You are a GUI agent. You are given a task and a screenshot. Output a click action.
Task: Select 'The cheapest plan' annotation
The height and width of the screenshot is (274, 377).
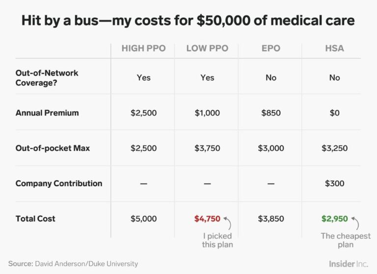click(346, 240)
